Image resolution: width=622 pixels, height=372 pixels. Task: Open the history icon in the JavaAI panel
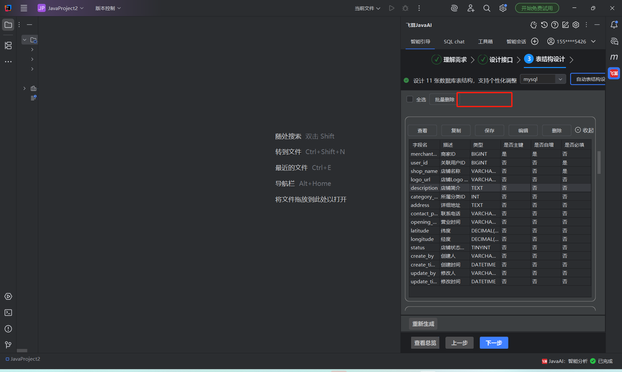pyautogui.click(x=544, y=25)
